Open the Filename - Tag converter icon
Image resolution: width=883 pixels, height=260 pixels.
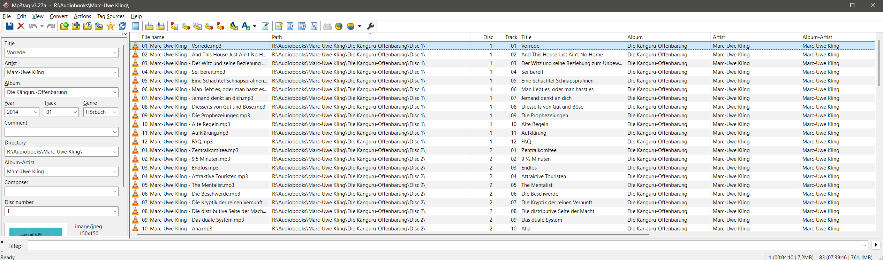[186, 26]
